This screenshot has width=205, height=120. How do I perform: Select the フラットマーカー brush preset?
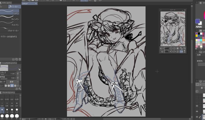pyautogui.click(x=10, y=29)
